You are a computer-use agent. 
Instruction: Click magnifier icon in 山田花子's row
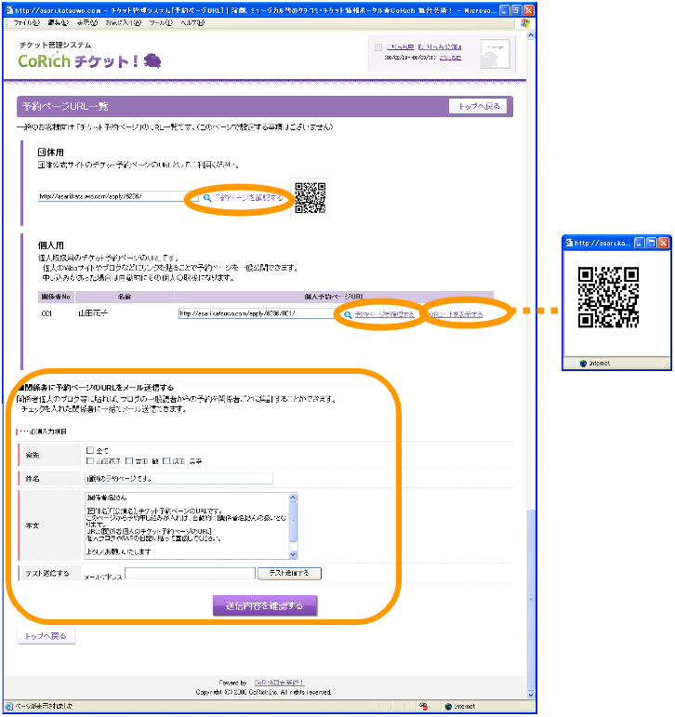(348, 315)
